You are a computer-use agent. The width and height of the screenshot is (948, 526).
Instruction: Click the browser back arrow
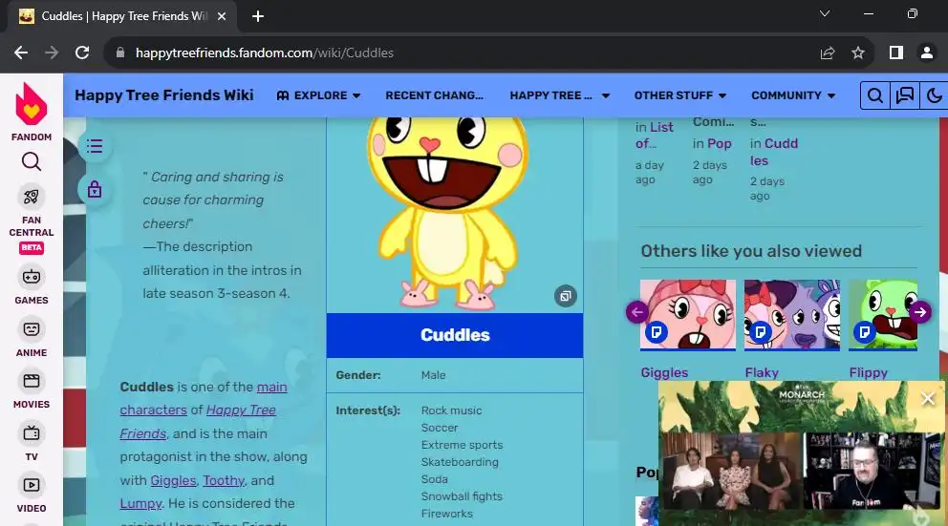(x=21, y=53)
